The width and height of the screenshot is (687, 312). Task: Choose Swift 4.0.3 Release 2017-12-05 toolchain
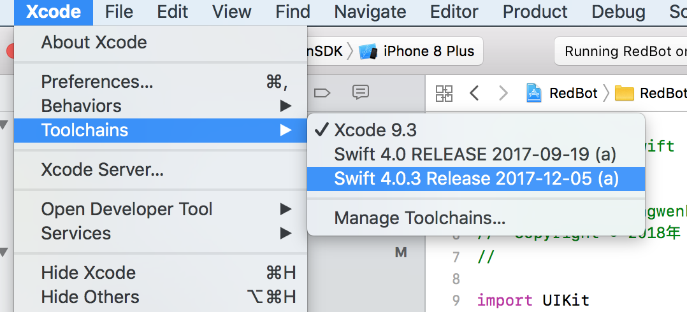pyautogui.click(x=476, y=178)
